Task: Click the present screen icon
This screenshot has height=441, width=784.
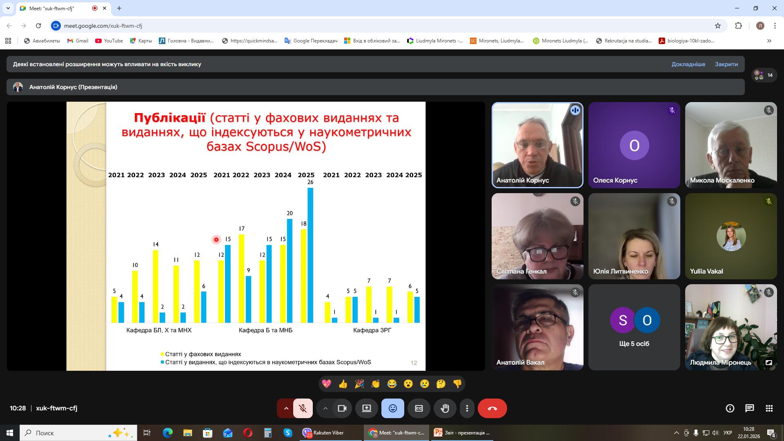Action: coord(366,408)
